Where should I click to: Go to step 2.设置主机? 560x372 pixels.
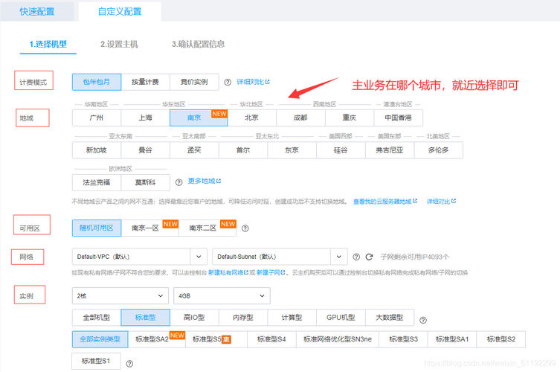coord(119,45)
